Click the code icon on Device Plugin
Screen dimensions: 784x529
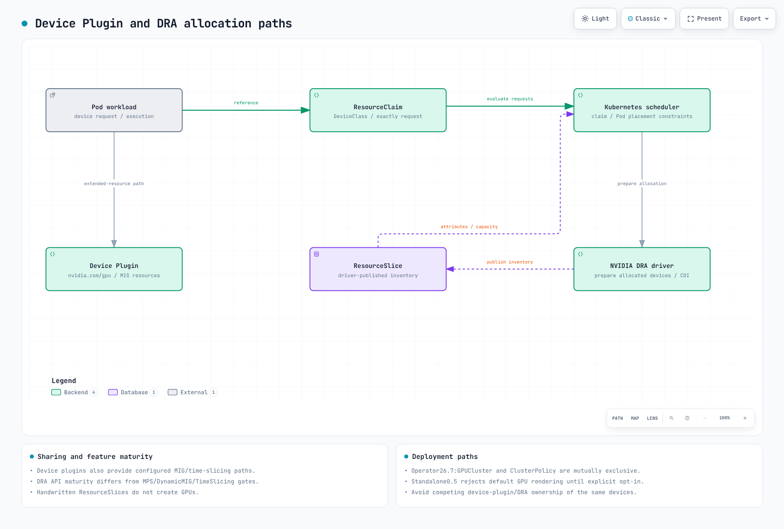point(52,254)
